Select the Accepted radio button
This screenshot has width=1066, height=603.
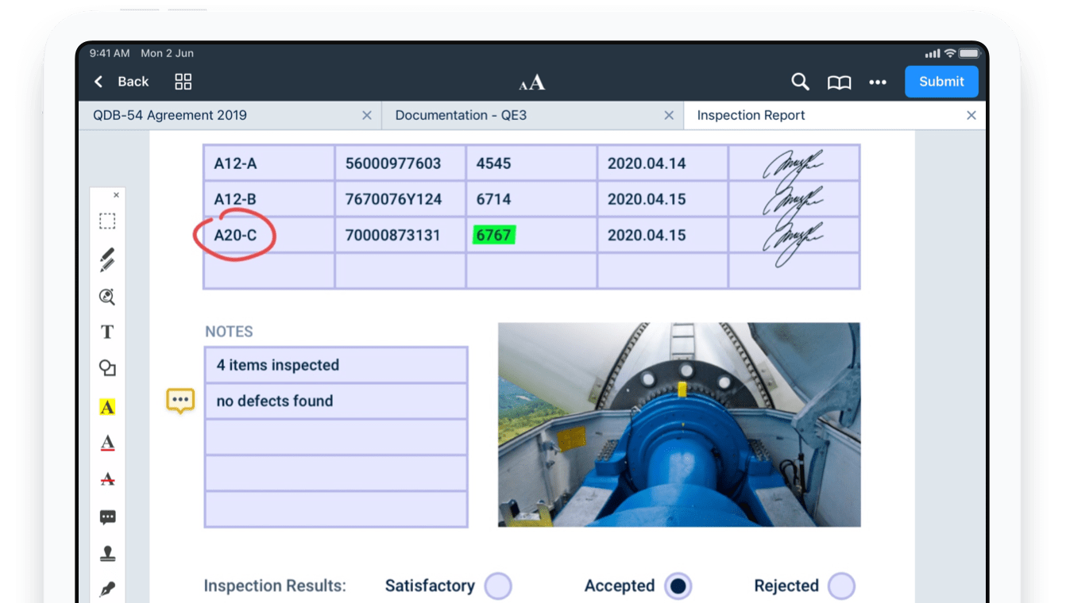pos(678,586)
